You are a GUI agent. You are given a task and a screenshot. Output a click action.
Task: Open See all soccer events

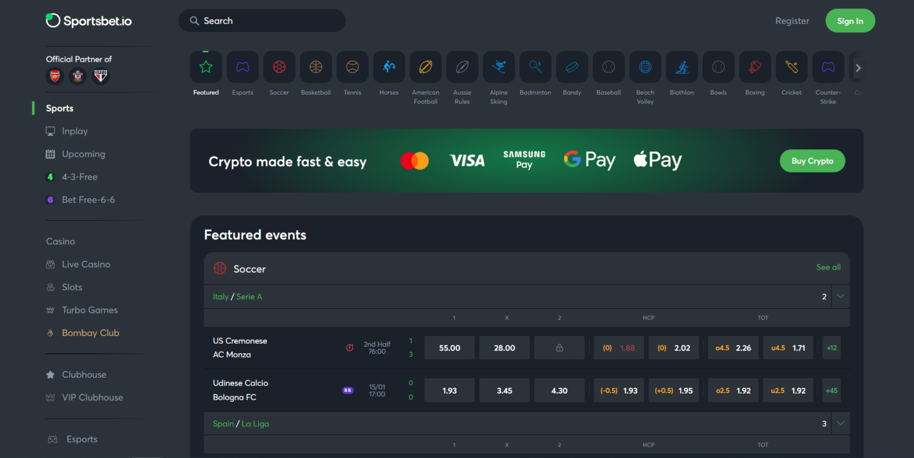coord(828,267)
